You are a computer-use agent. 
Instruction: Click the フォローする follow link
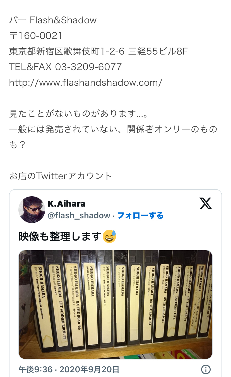(x=140, y=216)
